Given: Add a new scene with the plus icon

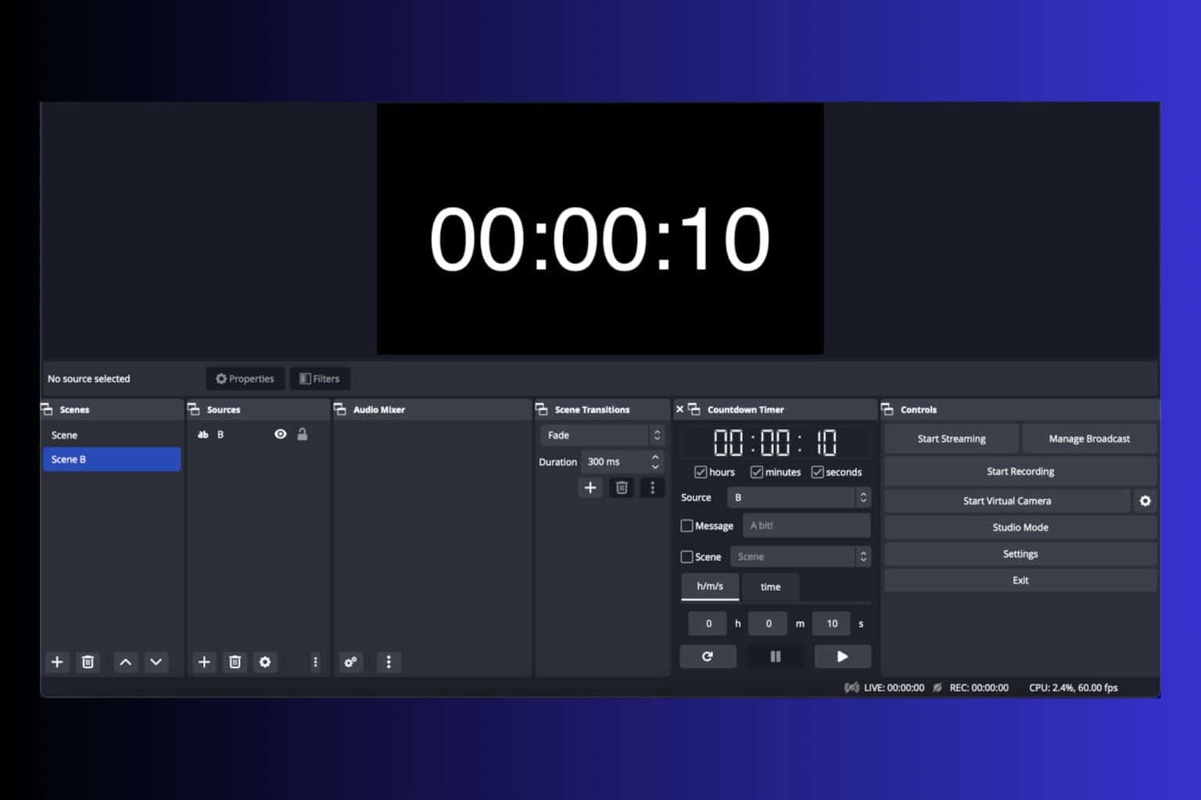Looking at the screenshot, I should (57, 662).
